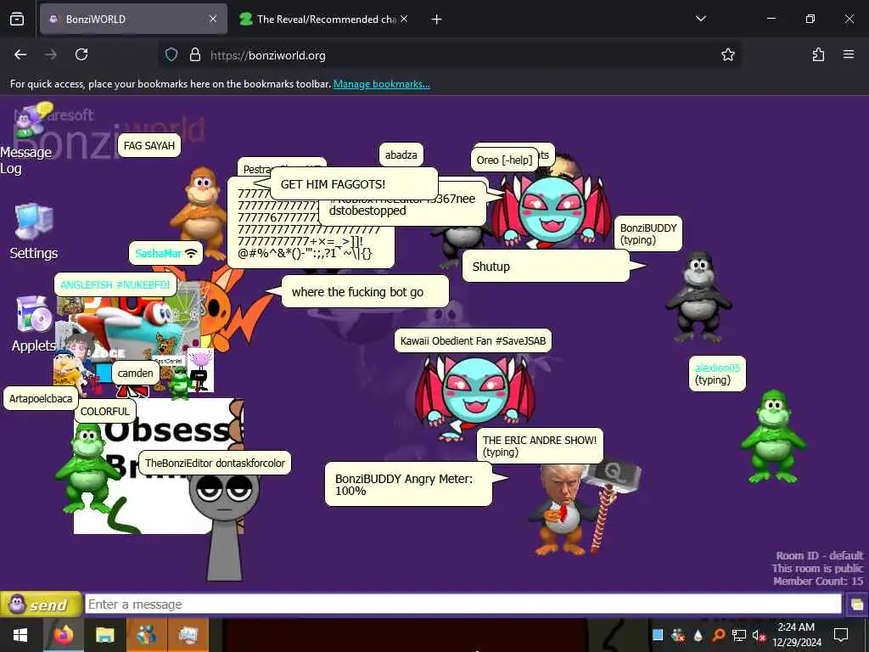The height and width of the screenshot is (652, 869).
Task: Open the Manage bookmarks link
Action: (x=381, y=84)
